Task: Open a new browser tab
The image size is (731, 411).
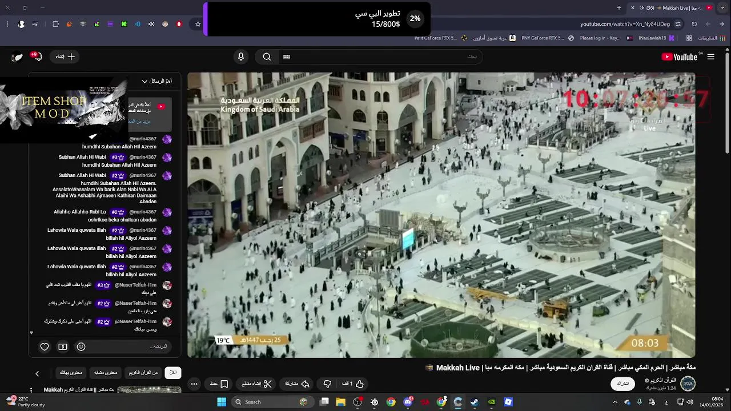Action: (619, 7)
